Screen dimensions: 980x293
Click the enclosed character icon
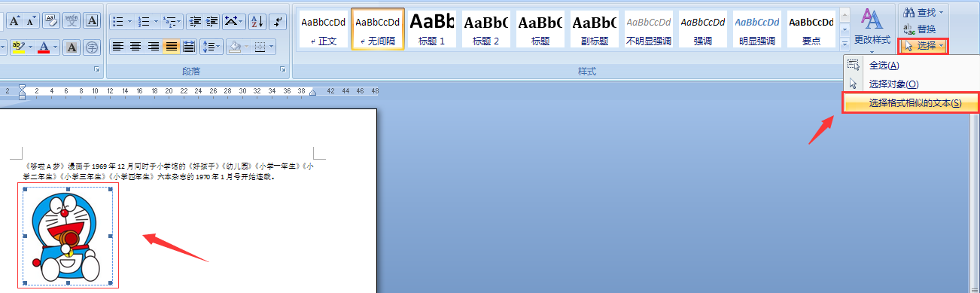coord(93,47)
